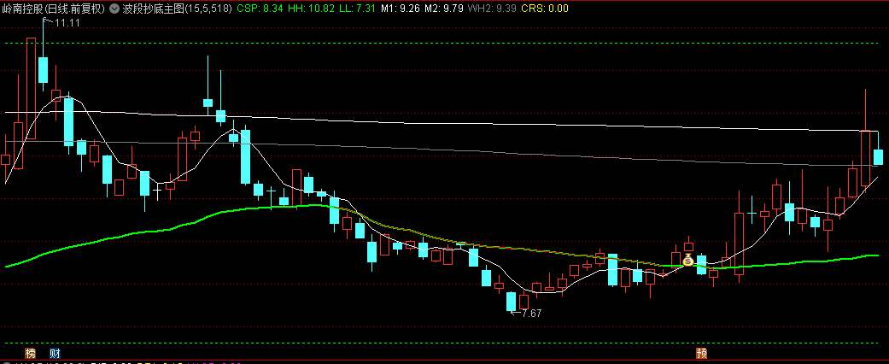The height and width of the screenshot is (364, 889).
Task: Select the WH2: 9.39 value
Action: click(492, 9)
